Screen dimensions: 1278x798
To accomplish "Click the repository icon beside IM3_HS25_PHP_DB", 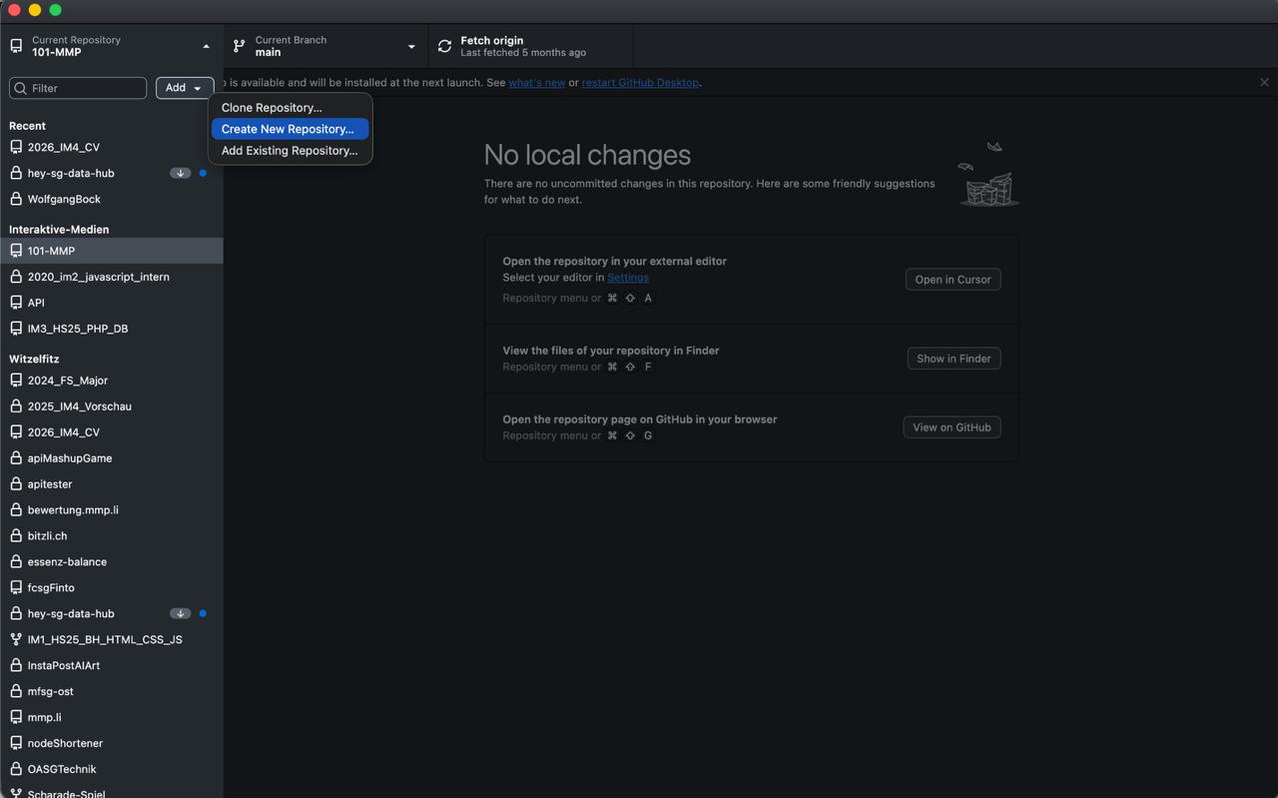I will [16, 329].
